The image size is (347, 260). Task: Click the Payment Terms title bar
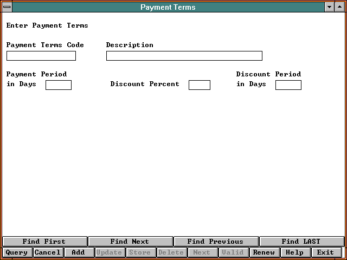click(168, 7)
